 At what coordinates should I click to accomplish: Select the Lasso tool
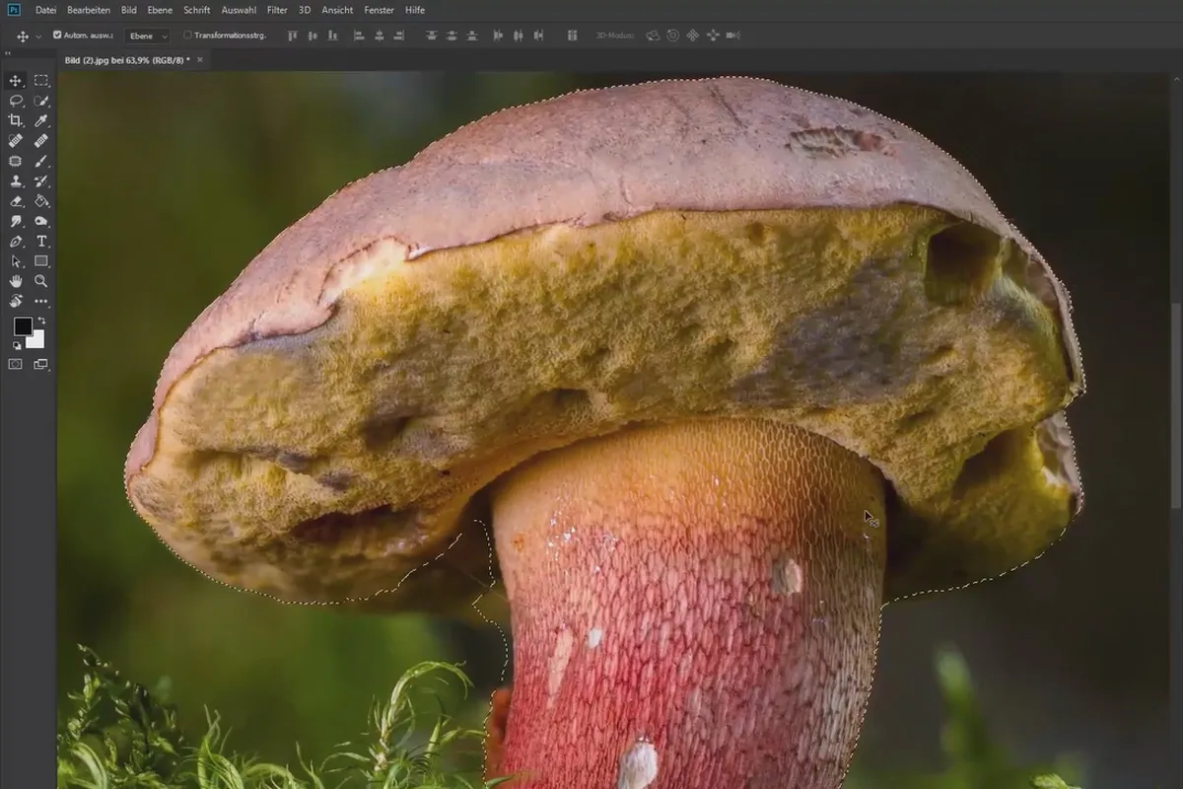(x=16, y=101)
